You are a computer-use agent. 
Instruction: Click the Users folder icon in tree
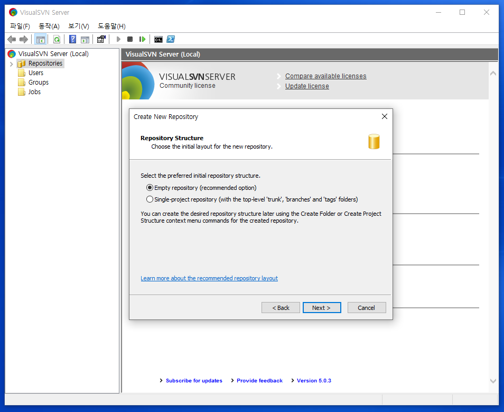(22, 73)
